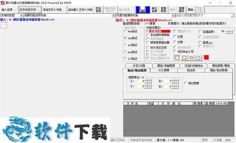
Task: Open the 单位换算 toolbar button
Action: pyautogui.click(x=154, y=10)
